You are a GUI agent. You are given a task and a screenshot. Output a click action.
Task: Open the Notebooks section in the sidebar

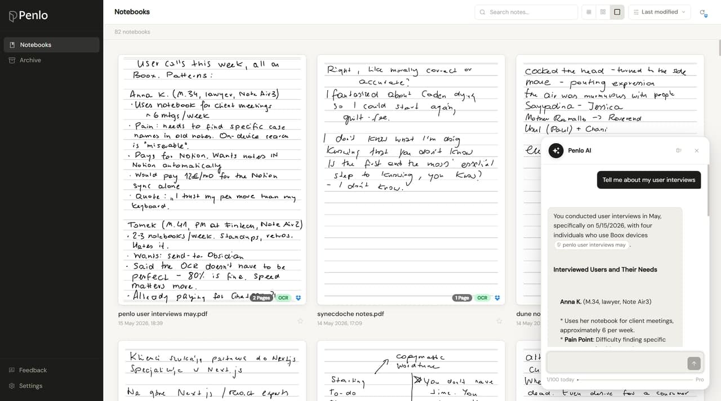[51, 44]
